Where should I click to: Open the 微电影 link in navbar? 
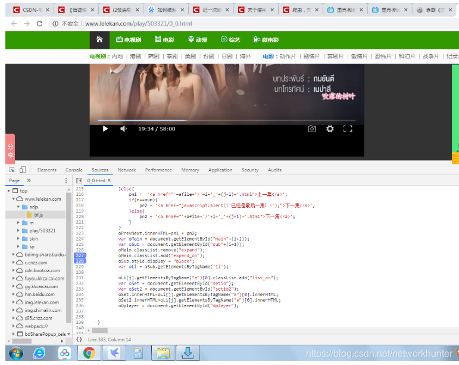click(266, 39)
